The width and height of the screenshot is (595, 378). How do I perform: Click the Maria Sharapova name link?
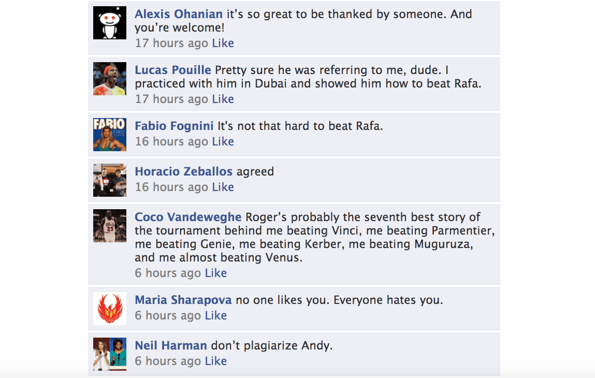[183, 300]
